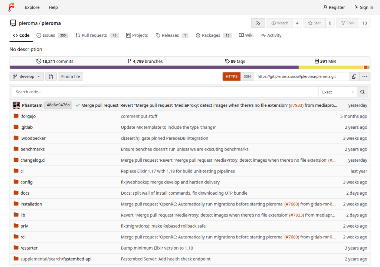Open the develop branch dropdown
The width and height of the screenshot is (380, 267).
(27, 76)
